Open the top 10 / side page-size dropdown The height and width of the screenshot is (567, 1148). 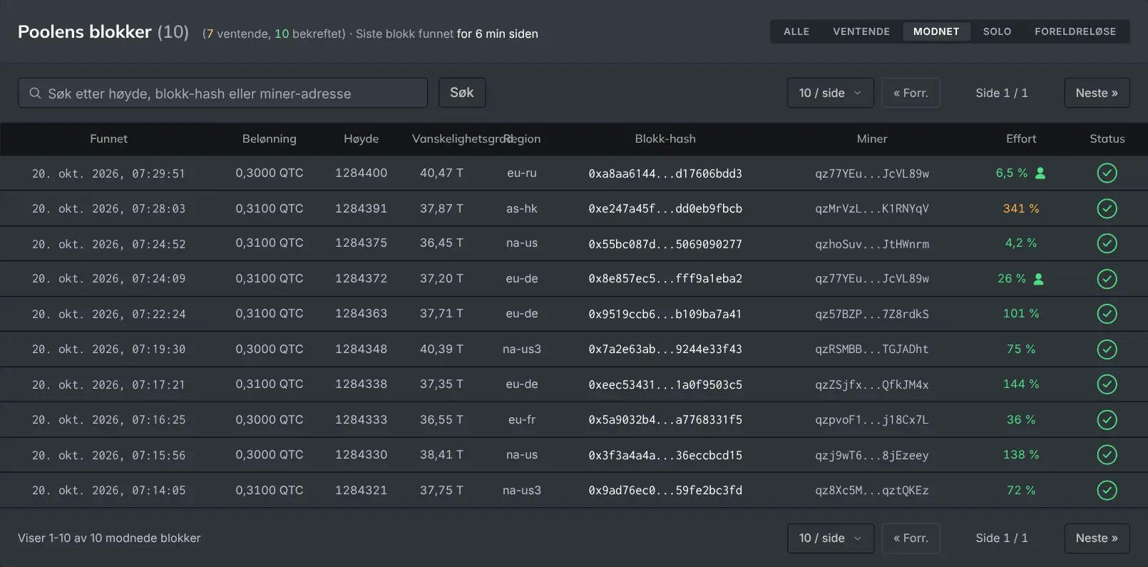coord(831,93)
